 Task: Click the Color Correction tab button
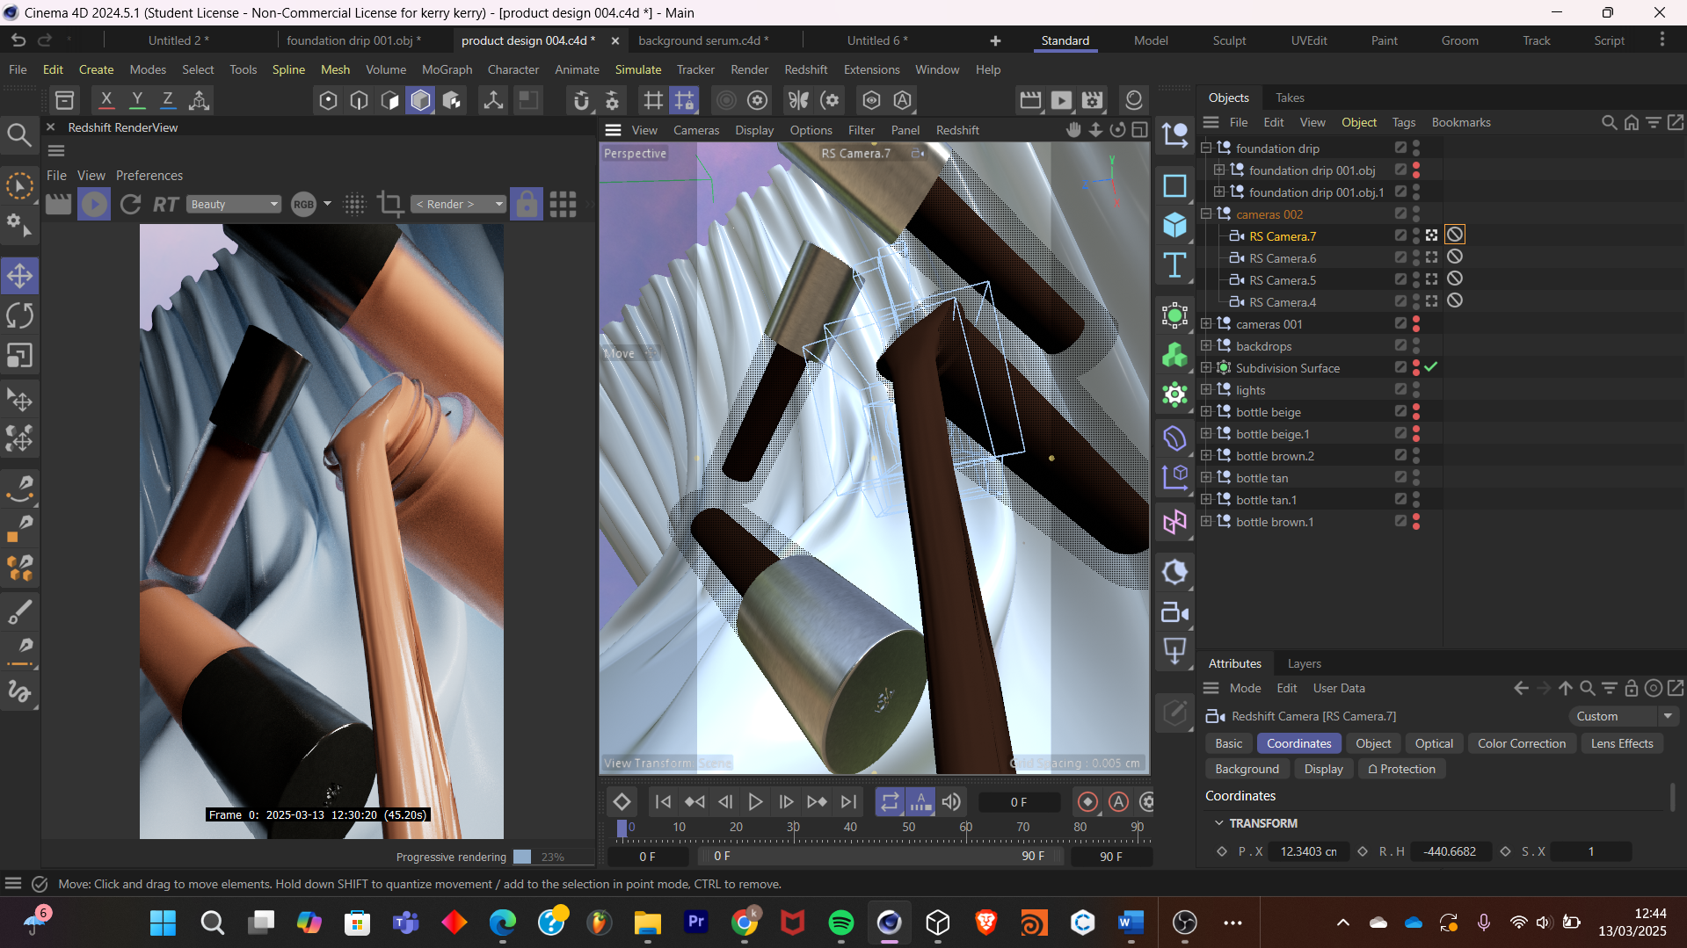click(1521, 743)
